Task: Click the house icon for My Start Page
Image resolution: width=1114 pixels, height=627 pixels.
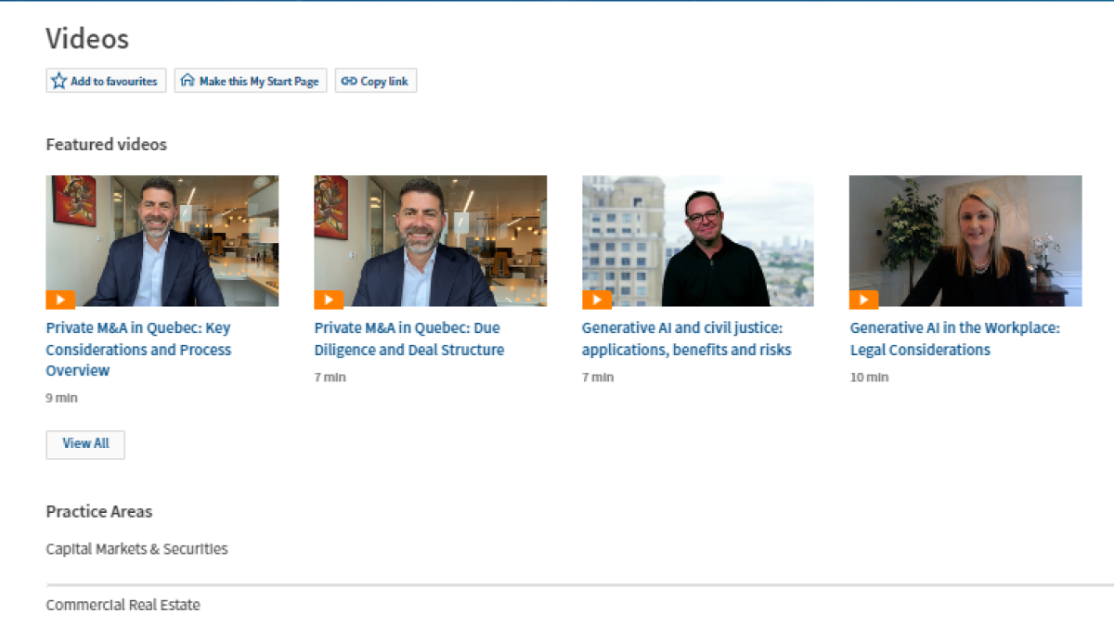Action: pyautogui.click(x=187, y=82)
